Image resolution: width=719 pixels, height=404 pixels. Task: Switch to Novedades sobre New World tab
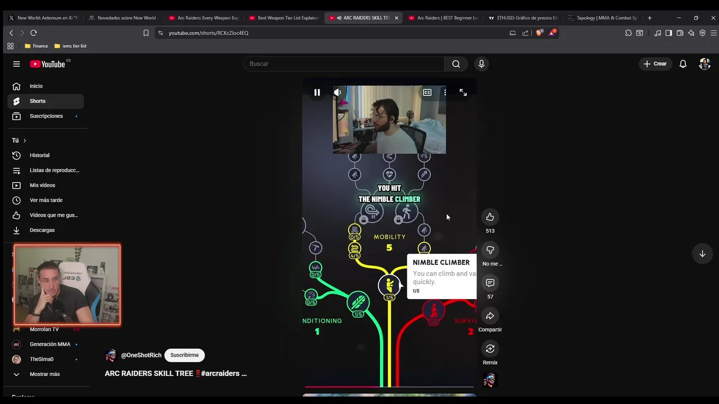(x=124, y=18)
